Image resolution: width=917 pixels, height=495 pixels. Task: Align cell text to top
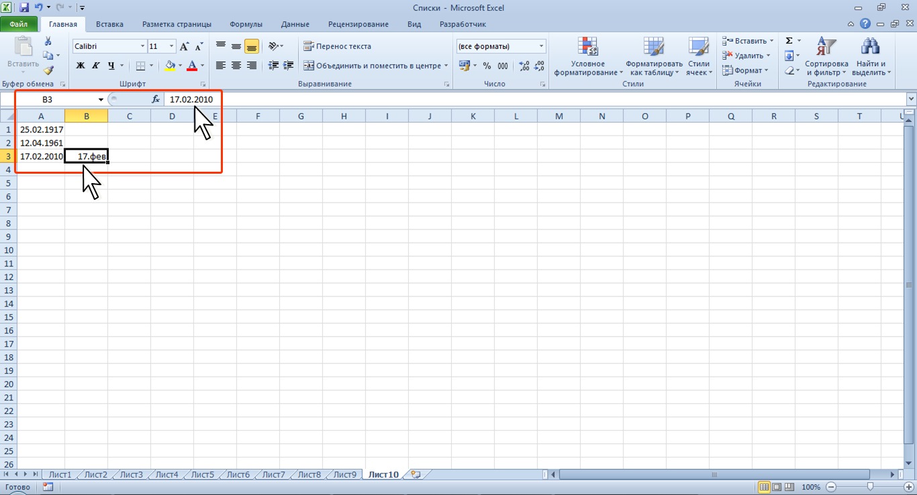[220, 46]
